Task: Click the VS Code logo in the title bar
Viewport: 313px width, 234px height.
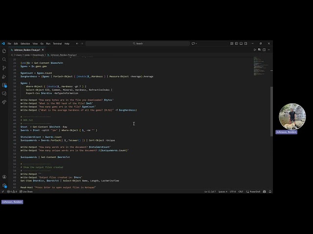Action: pyautogui.click(x=3, y=43)
